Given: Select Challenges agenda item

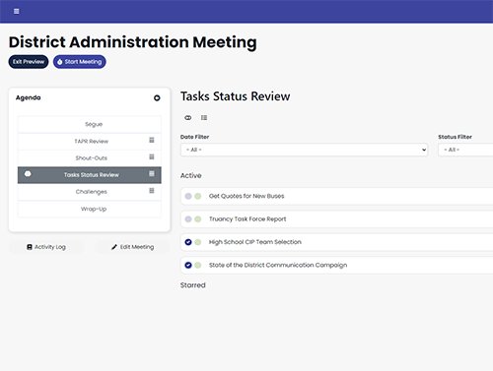Looking at the screenshot, I should [90, 192].
